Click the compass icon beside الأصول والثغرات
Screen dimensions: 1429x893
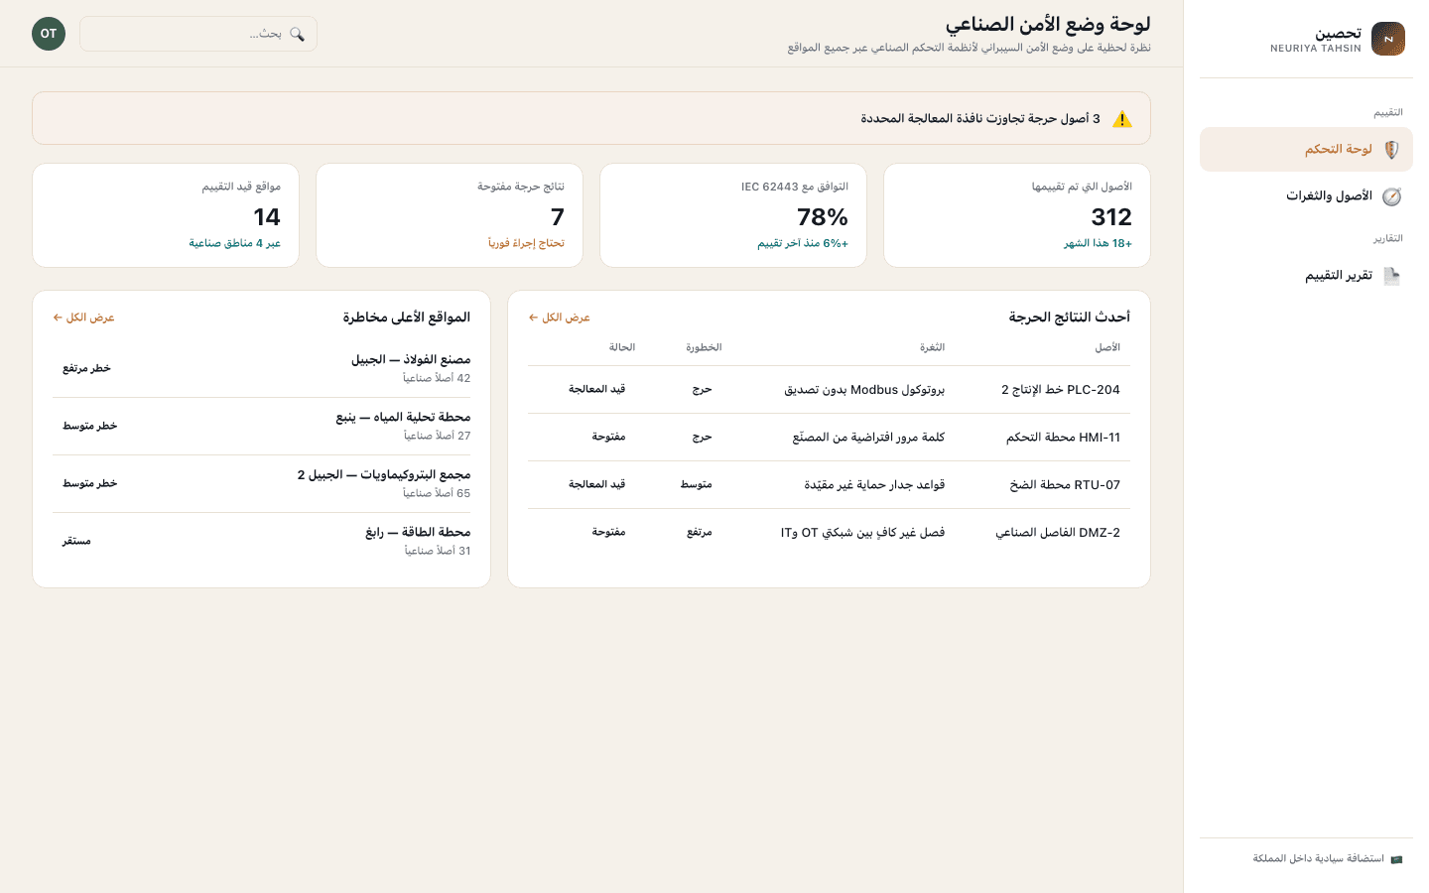pyautogui.click(x=1391, y=196)
